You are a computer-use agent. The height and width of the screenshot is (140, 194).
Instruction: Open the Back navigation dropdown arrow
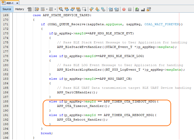[x=47, y=9]
